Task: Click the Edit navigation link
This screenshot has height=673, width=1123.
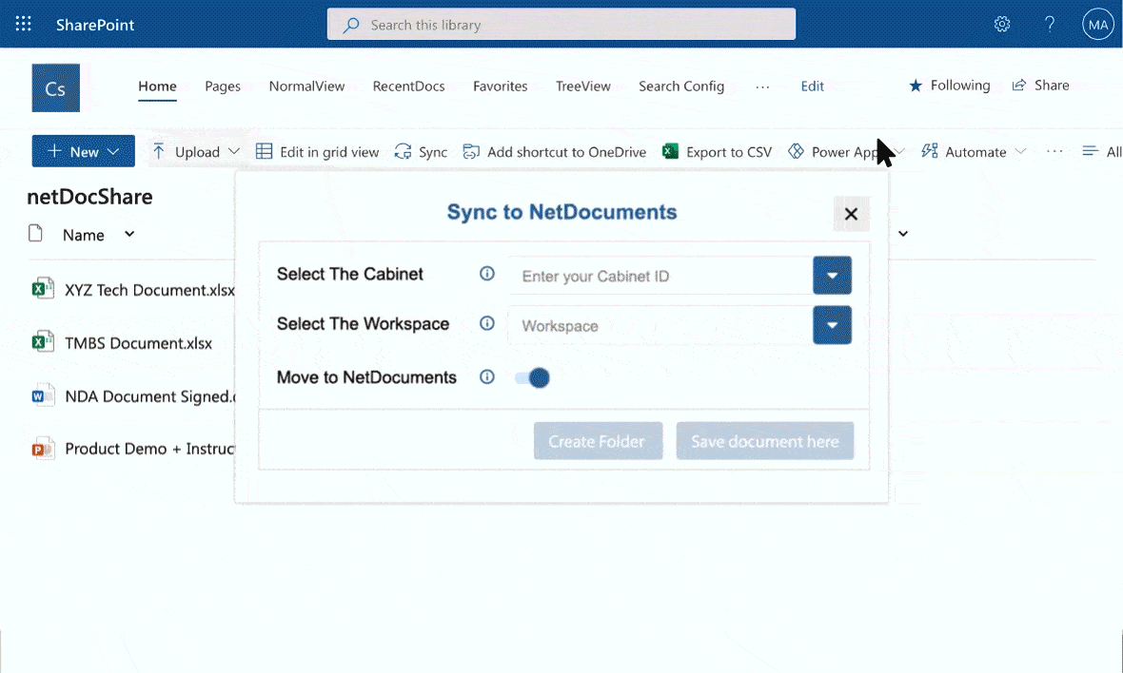Action: click(812, 86)
